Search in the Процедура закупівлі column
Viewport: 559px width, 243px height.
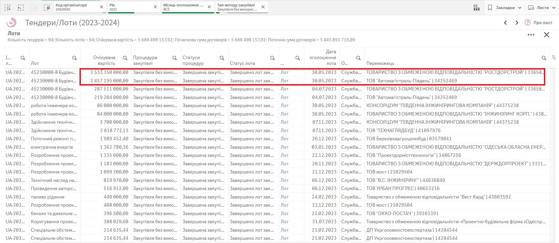pyautogui.click(x=175, y=58)
